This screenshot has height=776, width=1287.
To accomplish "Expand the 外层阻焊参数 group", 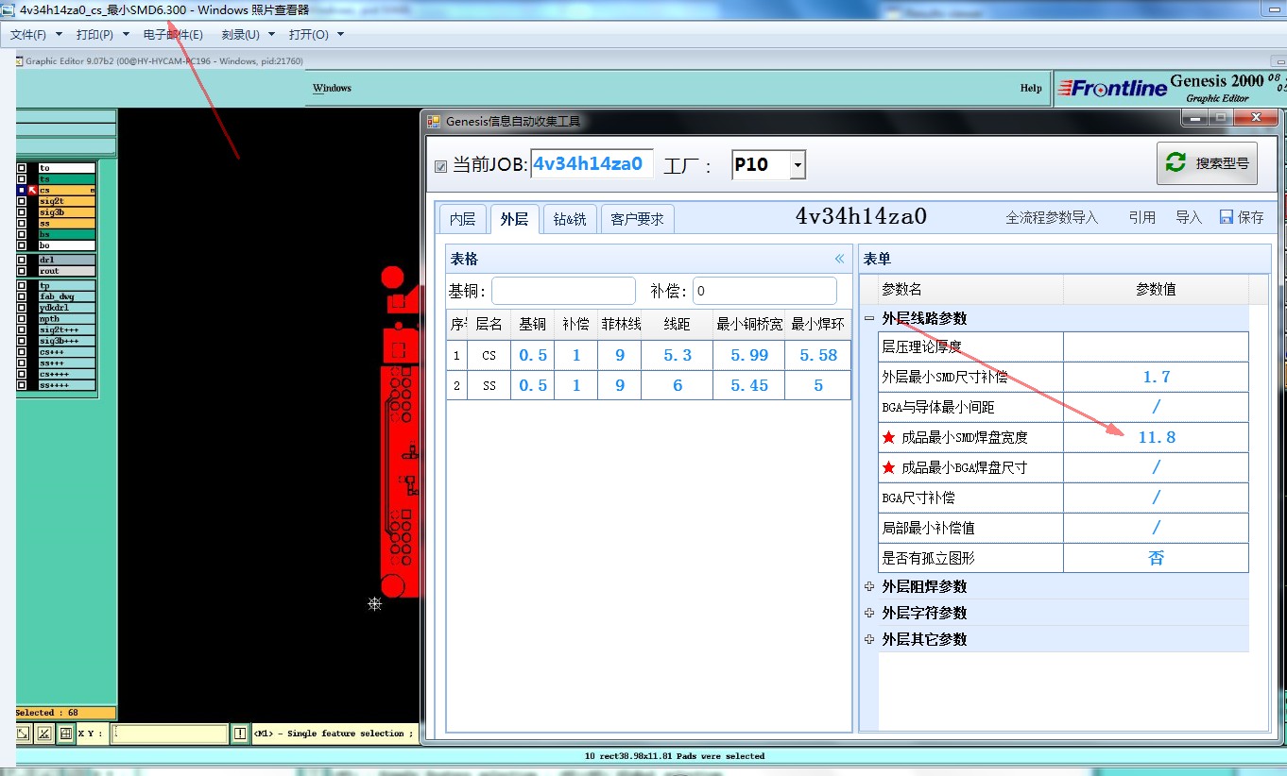I will pyautogui.click(x=869, y=586).
